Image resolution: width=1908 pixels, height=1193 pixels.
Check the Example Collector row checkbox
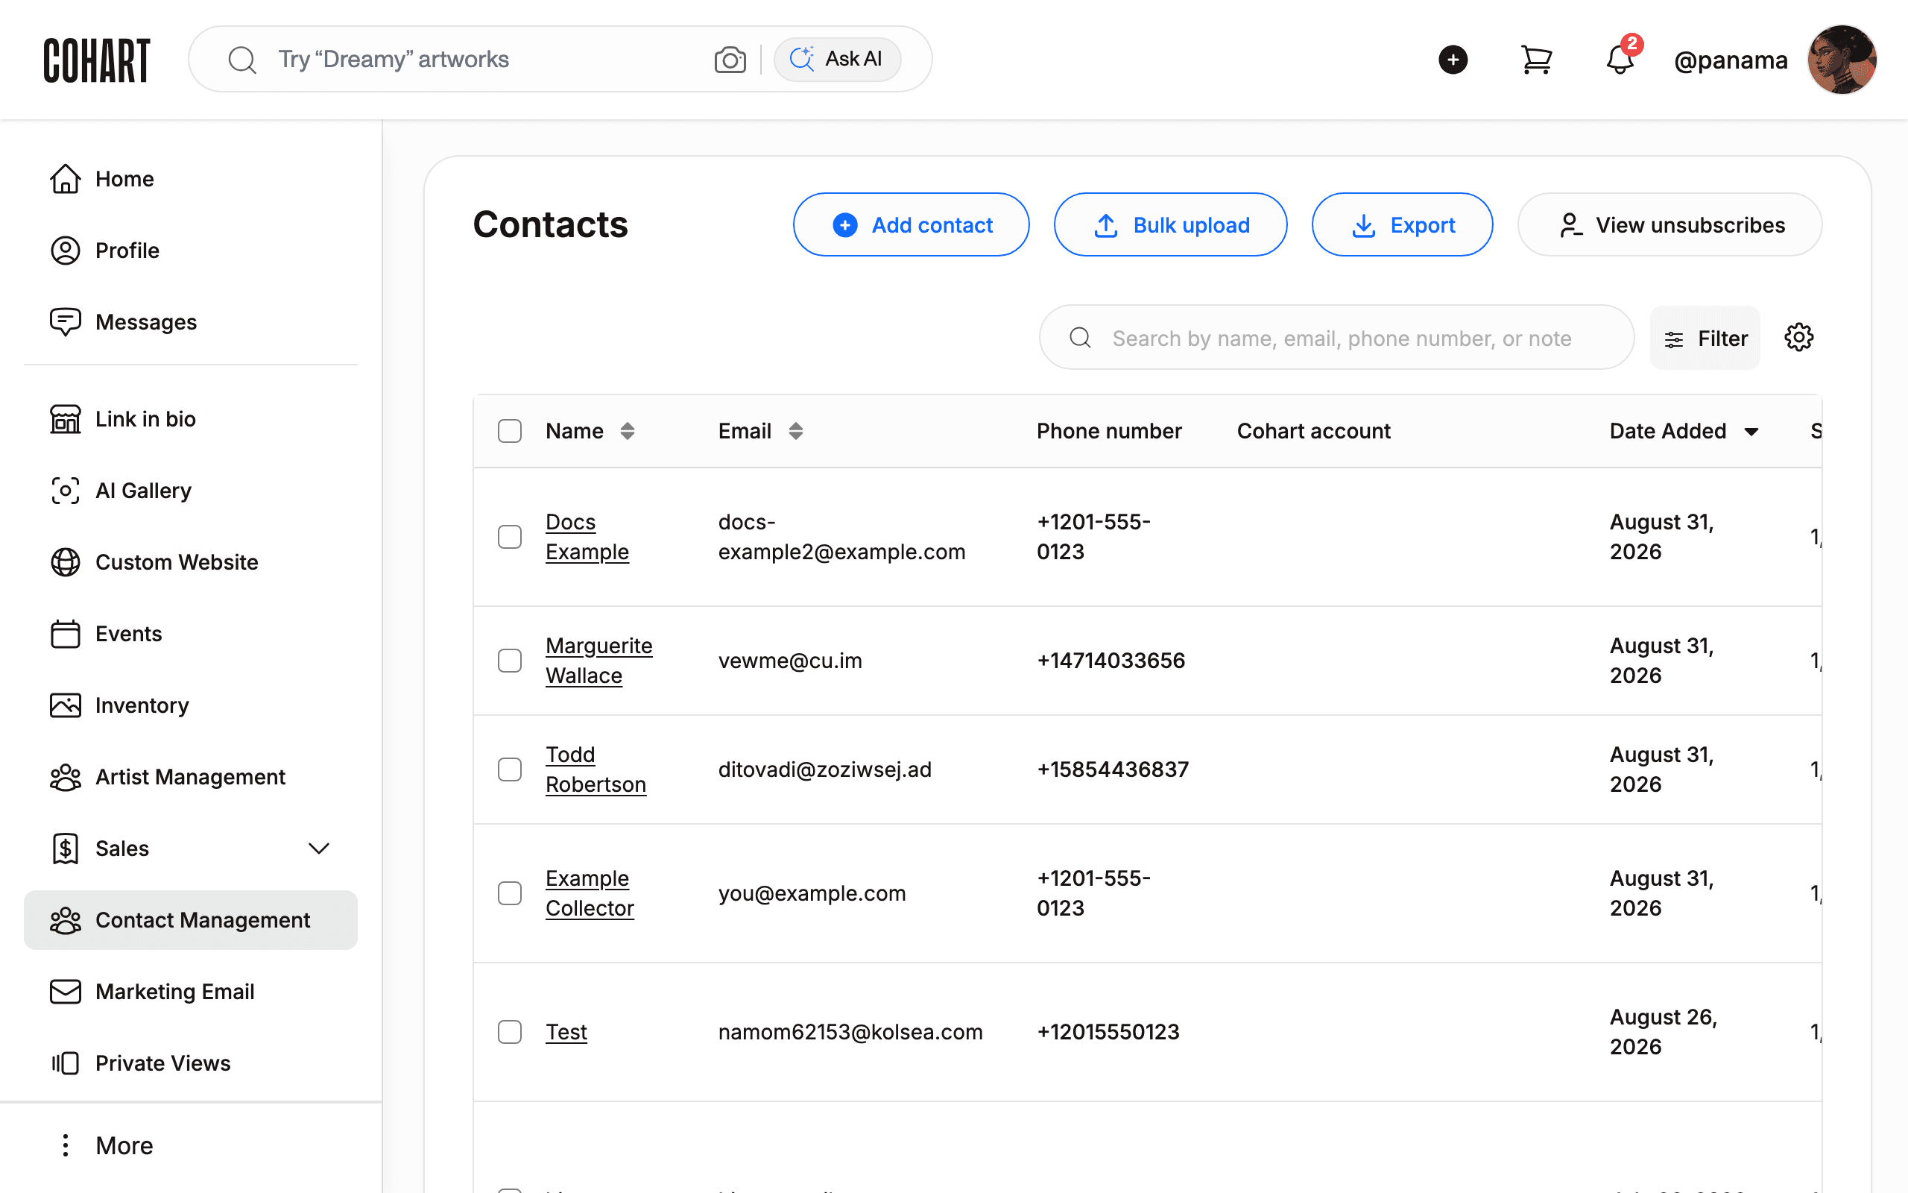[x=509, y=893]
